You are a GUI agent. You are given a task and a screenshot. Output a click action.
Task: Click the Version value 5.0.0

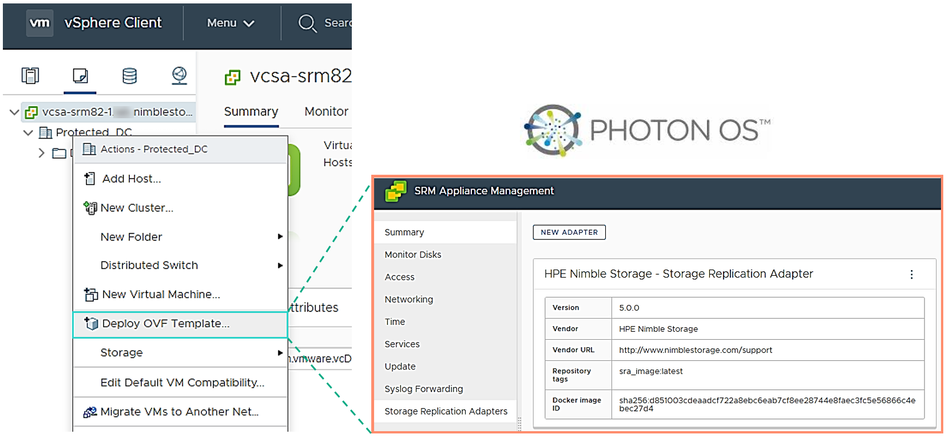[x=629, y=308]
